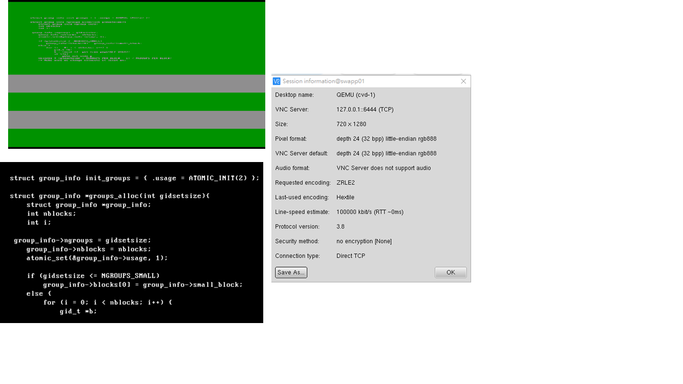
Task: Click the Requested encoding value ZRLE2
Action: pos(346,183)
